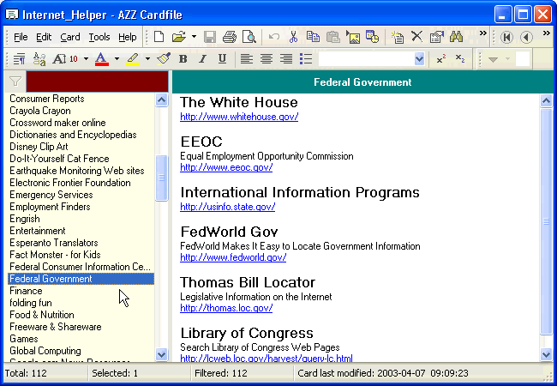Add a new card with the sparkle-card icon
This screenshot has width=557, height=386.
coord(397,37)
